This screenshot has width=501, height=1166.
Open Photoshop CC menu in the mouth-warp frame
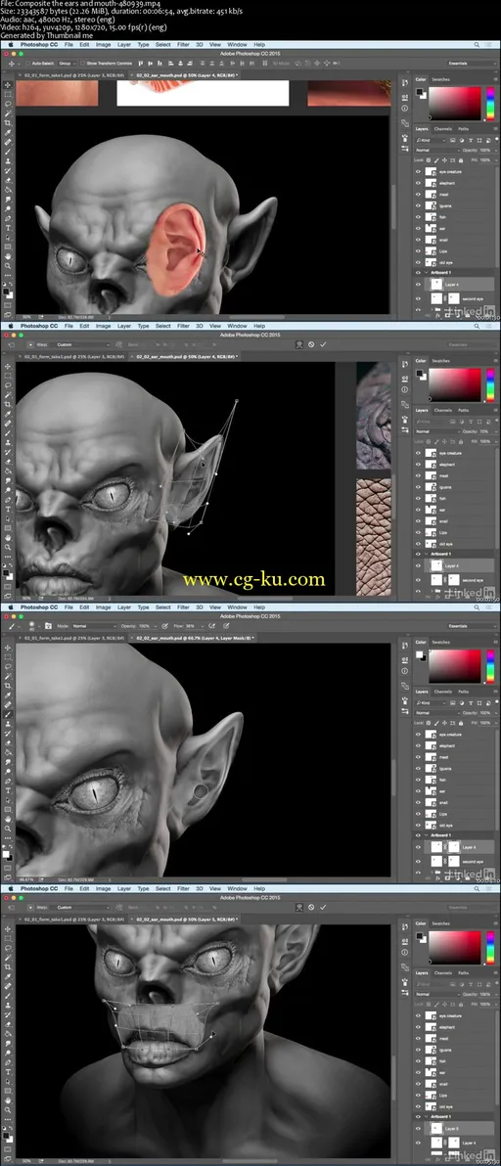point(39,888)
